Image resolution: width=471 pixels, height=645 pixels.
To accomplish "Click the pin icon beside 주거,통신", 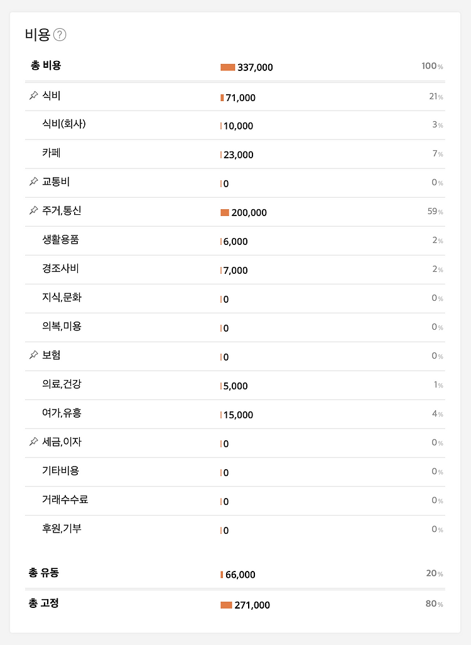I will click(34, 210).
